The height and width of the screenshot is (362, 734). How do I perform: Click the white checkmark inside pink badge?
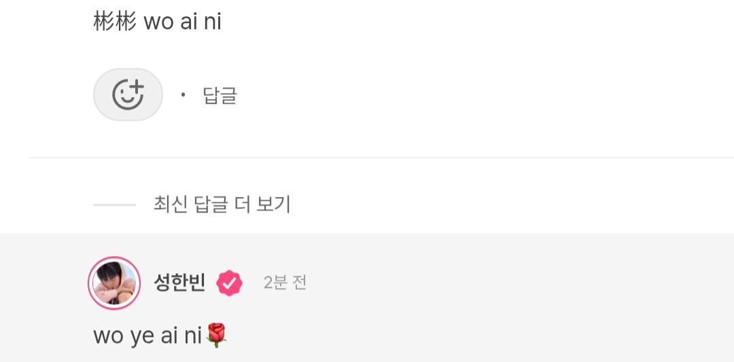pos(230,283)
